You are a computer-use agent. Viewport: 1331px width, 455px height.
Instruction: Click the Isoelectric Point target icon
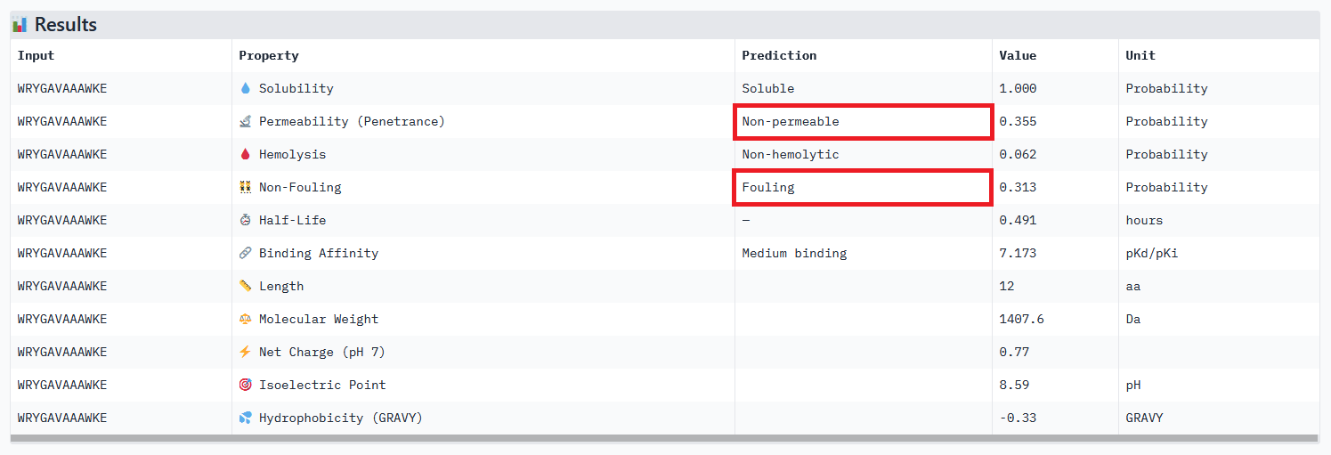246,385
